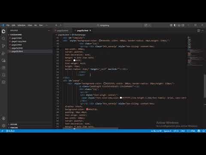This screenshot has height=155, width=206.
Task: Click the Ln, Col indicator in status bar
Action: (156, 131)
